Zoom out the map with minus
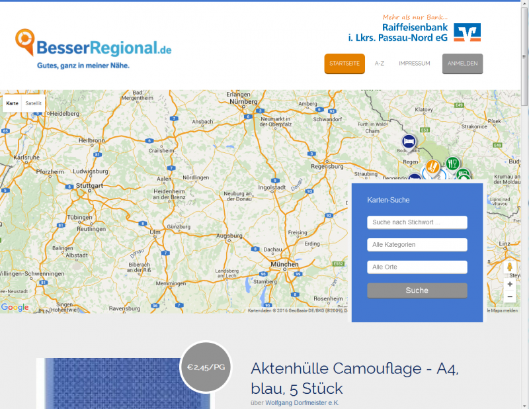Viewport: 529px width, 409px height. (509, 297)
